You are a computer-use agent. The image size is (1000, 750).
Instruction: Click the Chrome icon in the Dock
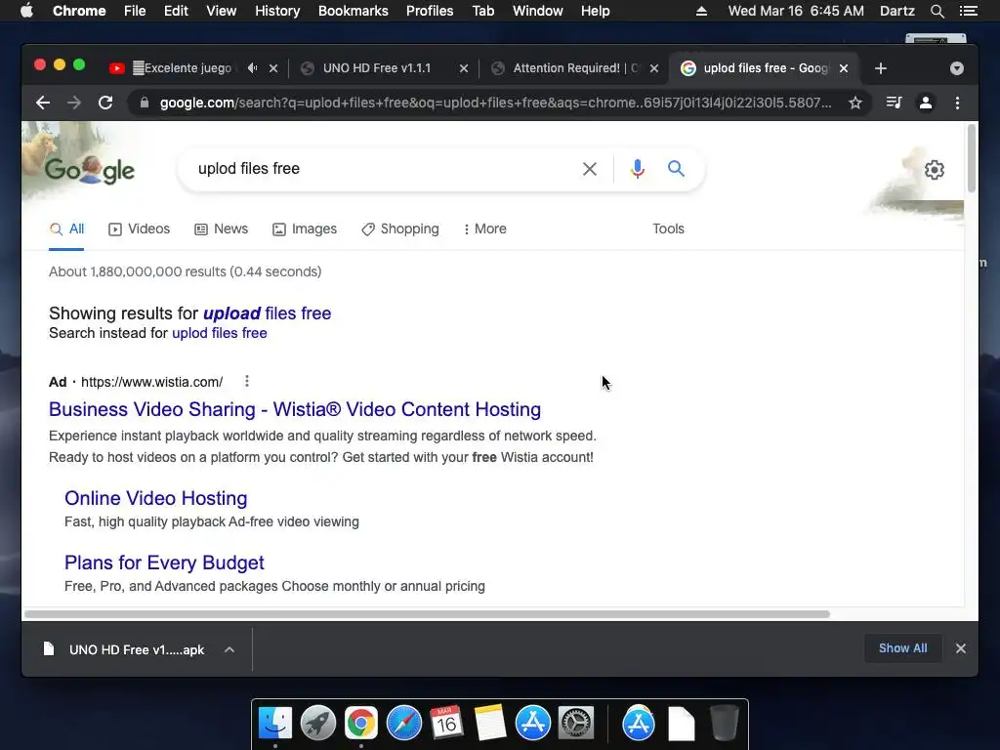pos(361,724)
